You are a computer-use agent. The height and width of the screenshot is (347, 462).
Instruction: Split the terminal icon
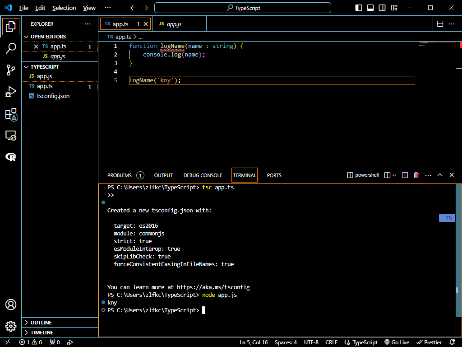pyautogui.click(x=405, y=175)
